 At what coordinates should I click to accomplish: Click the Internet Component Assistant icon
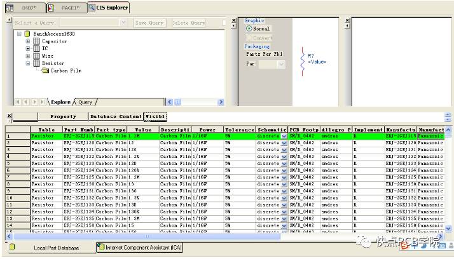click(x=100, y=247)
